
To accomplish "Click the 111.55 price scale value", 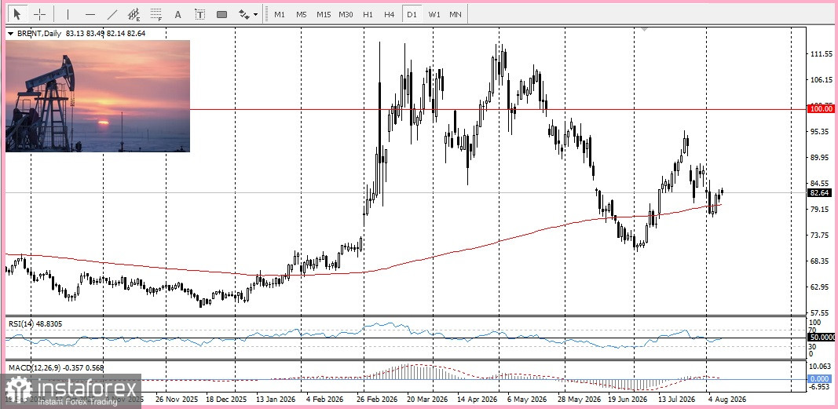I will 822,54.
